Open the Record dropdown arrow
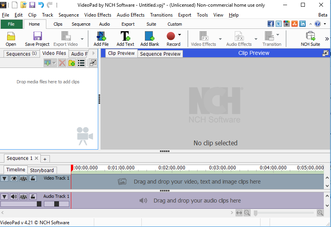The height and width of the screenshot is (227, 331). (179, 35)
